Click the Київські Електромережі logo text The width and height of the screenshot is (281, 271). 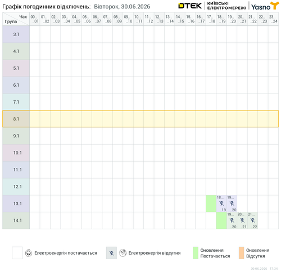click(226, 6)
